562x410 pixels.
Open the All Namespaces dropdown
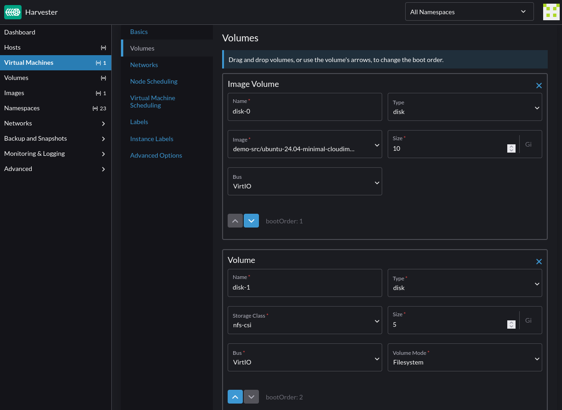pyautogui.click(x=469, y=12)
